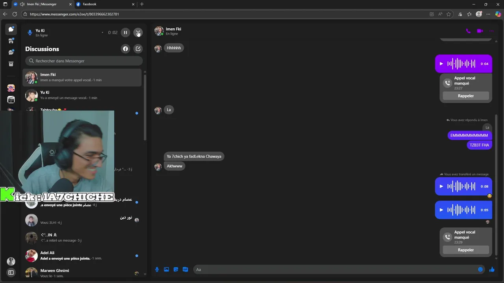Start a voice call with Imen Fki
The image size is (504, 283).
point(468,31)
